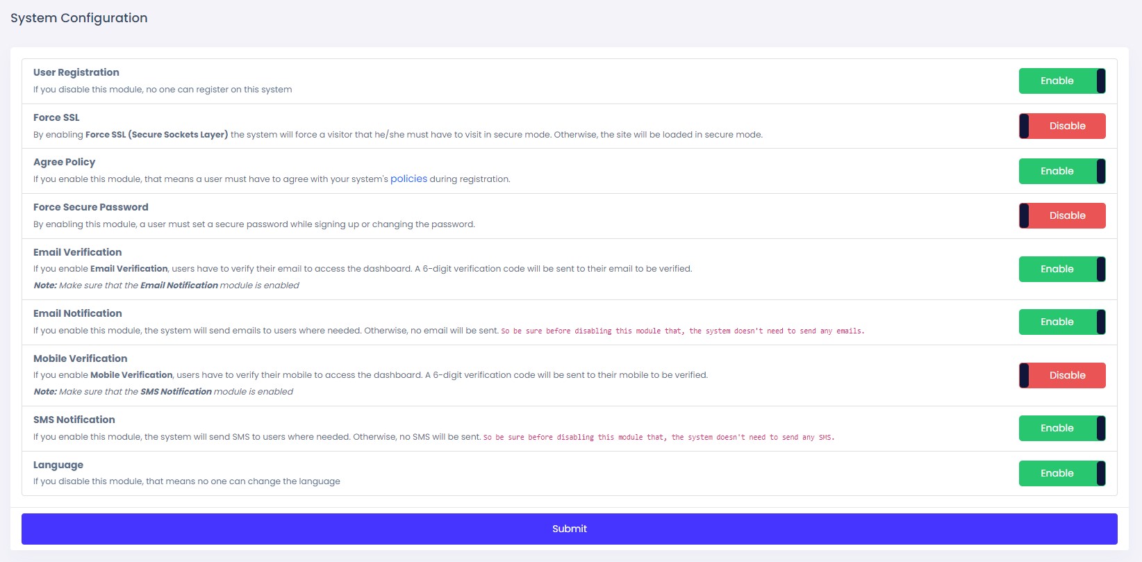The height and width of the screenshot is (562, 1142).
Task: Click the Force Secure Password title
Action: pyautogui.click(x=90, y=207)
